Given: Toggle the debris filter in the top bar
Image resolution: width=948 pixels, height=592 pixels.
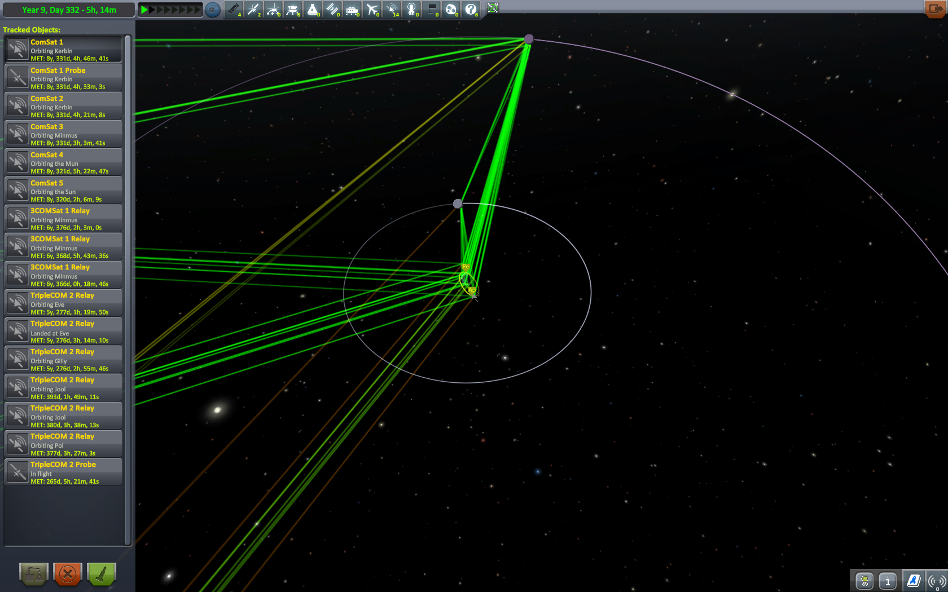Looking at the screenshot, I should coord(234,10).
